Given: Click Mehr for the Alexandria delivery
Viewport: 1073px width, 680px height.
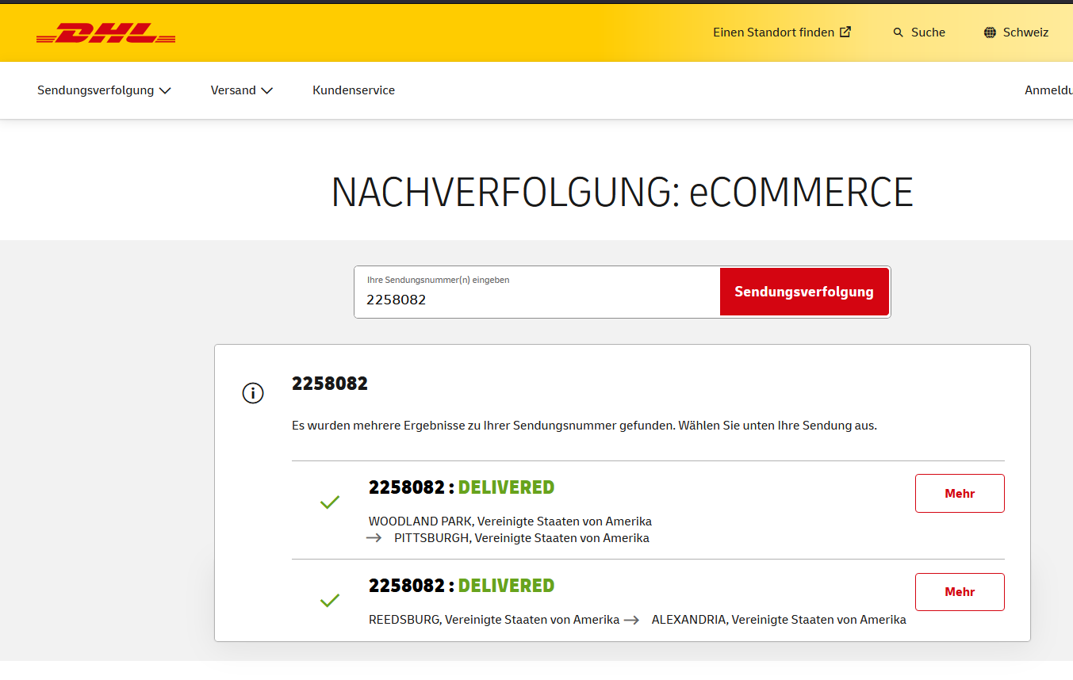Looking at the screenshot, I should coord(960,591).
